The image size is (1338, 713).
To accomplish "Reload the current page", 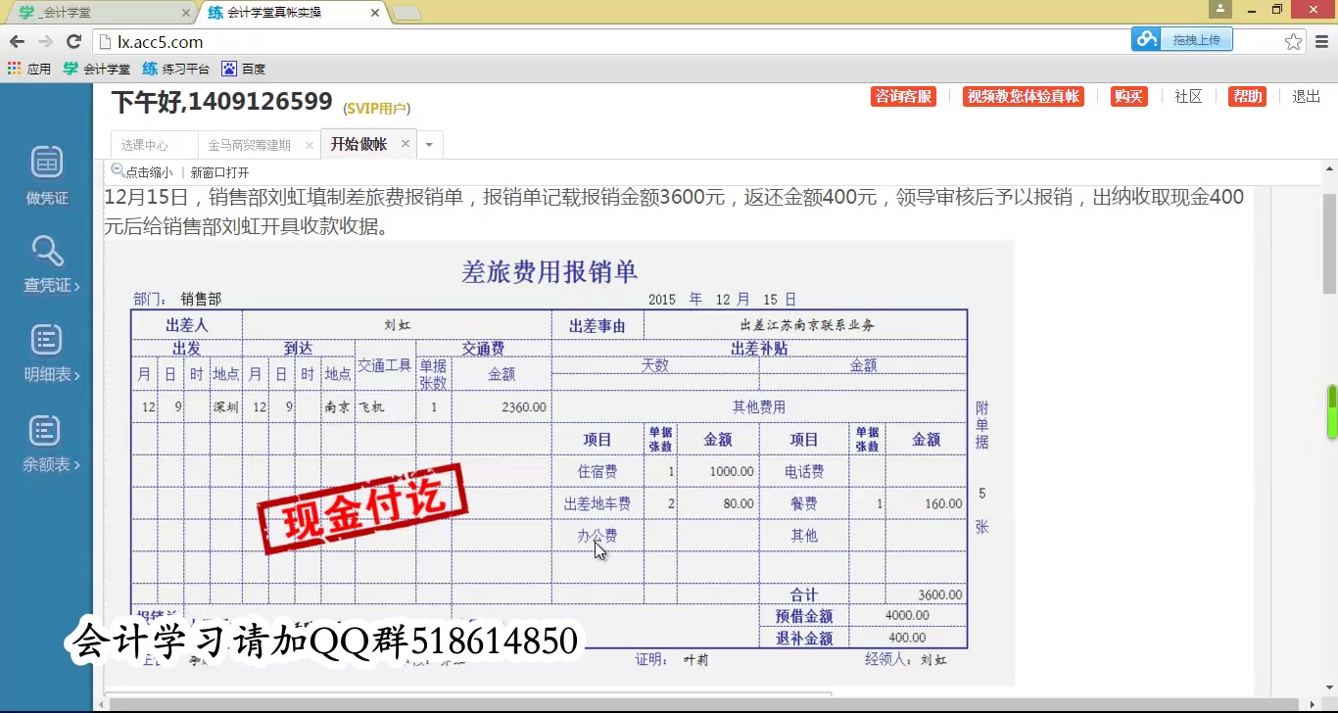I will [x=74, y=43].
